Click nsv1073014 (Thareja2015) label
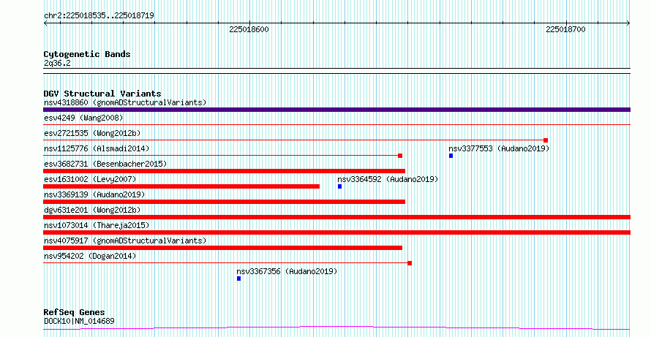The width and height of the screenshot is (651, 337). (x=97, y=225)
